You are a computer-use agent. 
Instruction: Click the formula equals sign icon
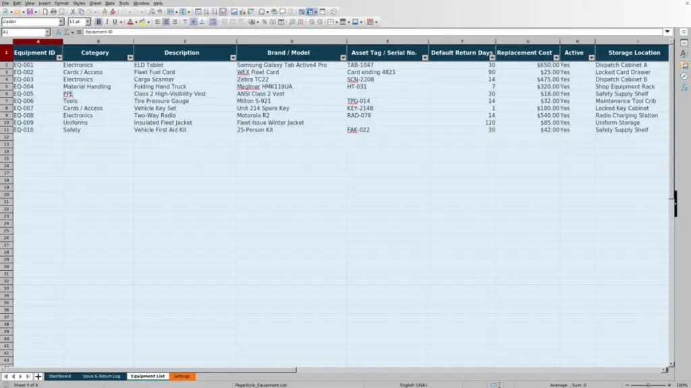click(x=79, y=32)
